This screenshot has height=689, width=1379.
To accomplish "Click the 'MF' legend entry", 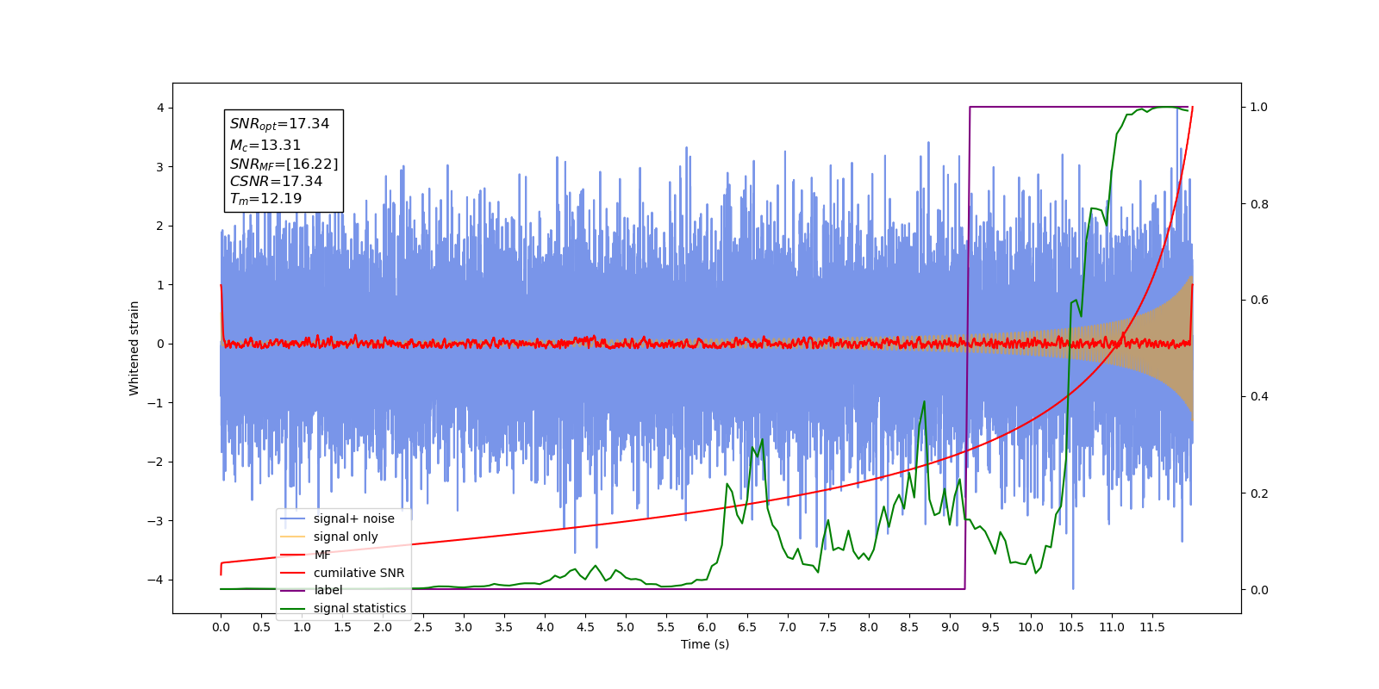I will pyautogui.click(x=322, y=555).
